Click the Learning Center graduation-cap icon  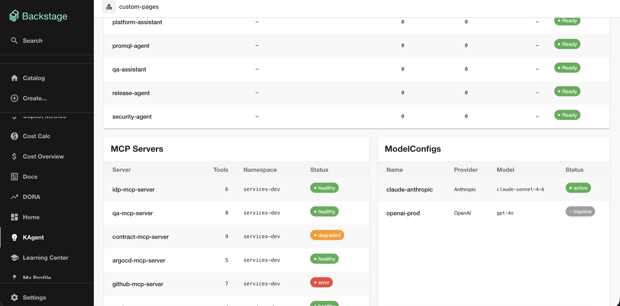14,258
